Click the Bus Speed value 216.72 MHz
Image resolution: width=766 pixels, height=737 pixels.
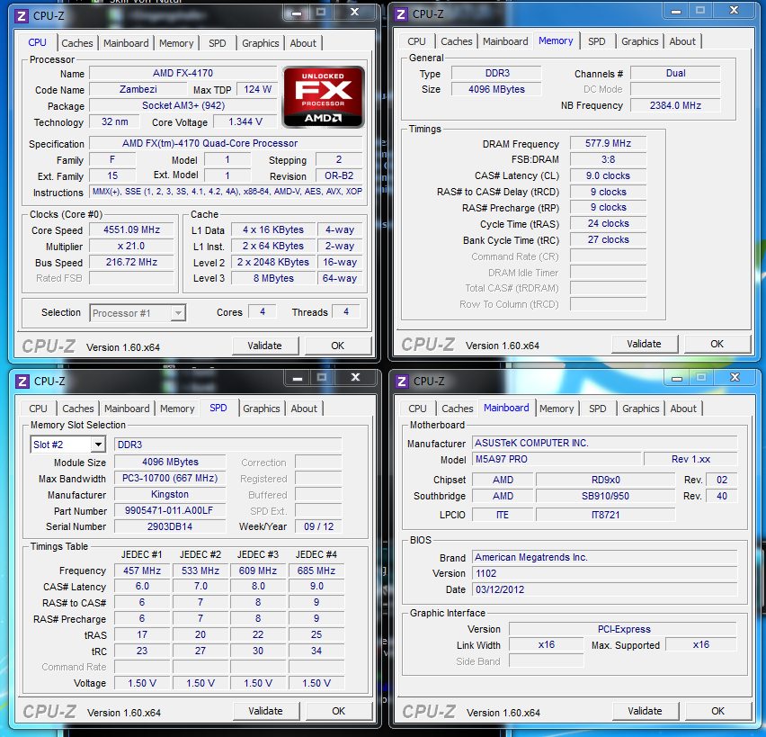(x=132, y=262)
